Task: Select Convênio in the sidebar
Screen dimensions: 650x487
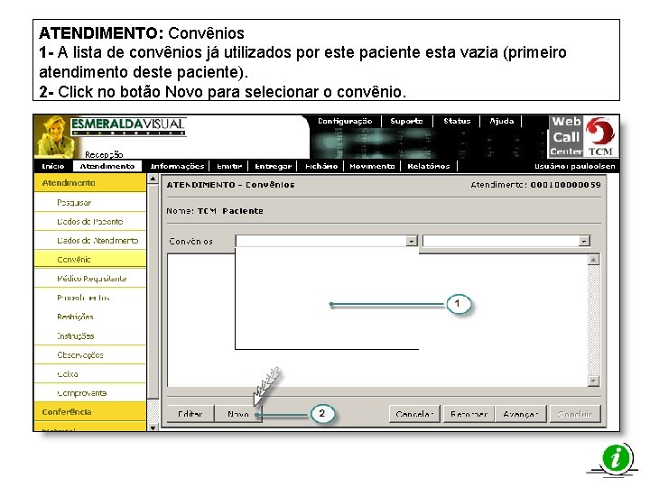Action: click(90, 260)
